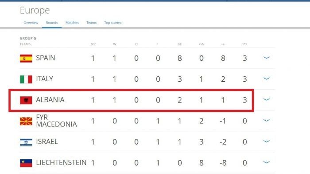
Task: Open the ALBANIA team name link
Action: [50, 100]
